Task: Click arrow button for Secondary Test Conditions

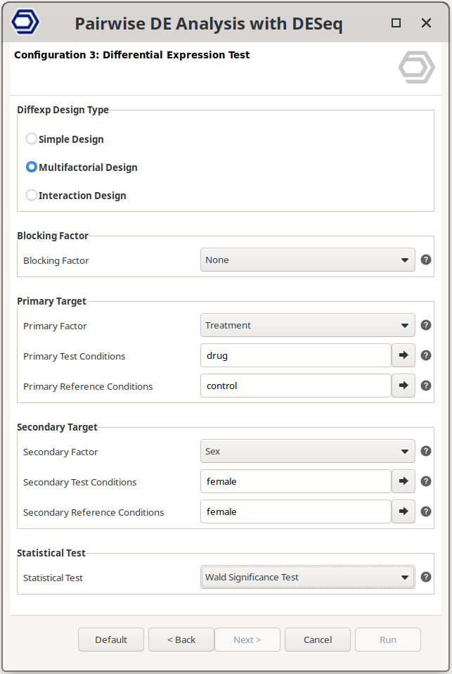Action: point(403,481)
